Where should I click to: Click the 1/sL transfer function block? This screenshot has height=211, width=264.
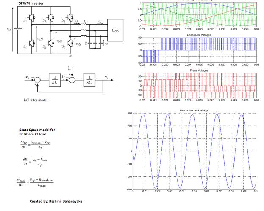(x=55, y=80)
